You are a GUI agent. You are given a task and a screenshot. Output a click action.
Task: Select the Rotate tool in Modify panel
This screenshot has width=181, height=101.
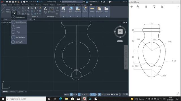click(32, 8)
